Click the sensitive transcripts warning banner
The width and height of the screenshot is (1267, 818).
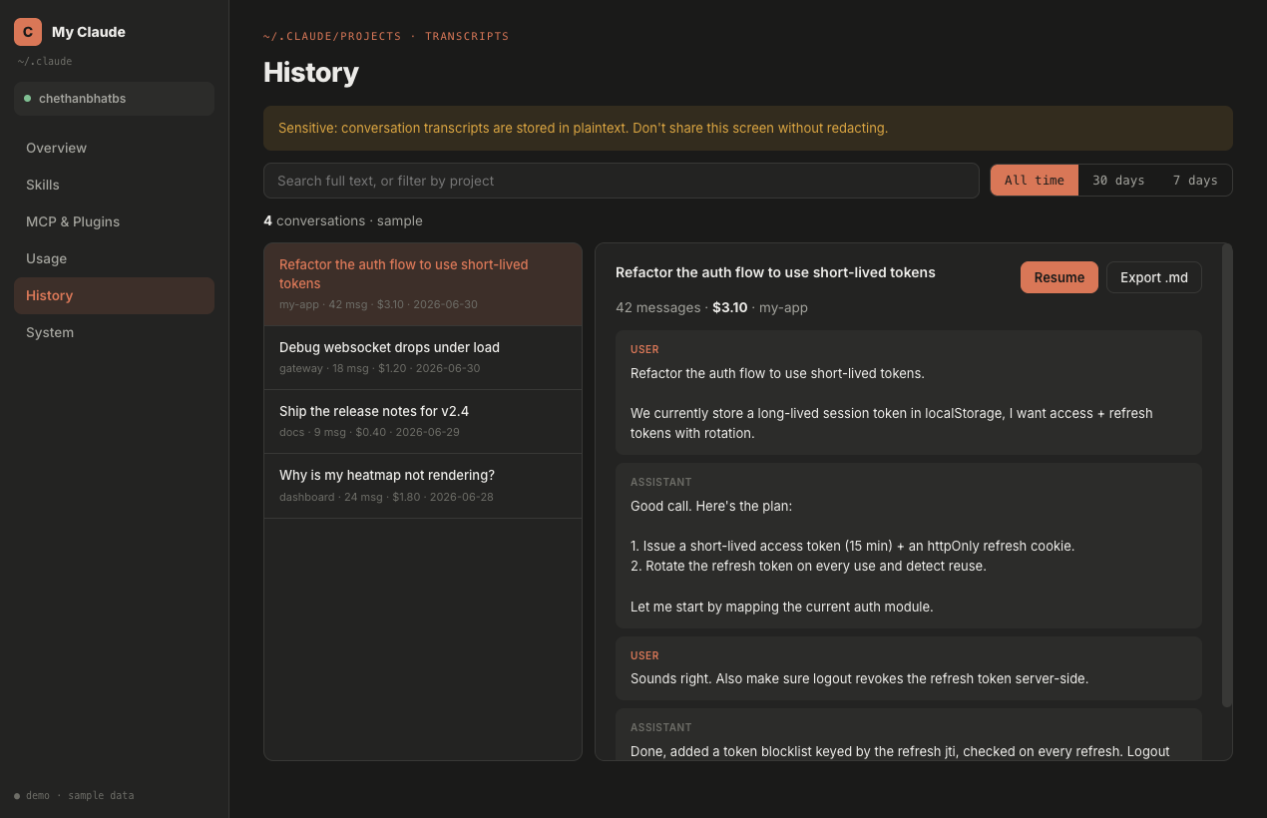[748, 128]
